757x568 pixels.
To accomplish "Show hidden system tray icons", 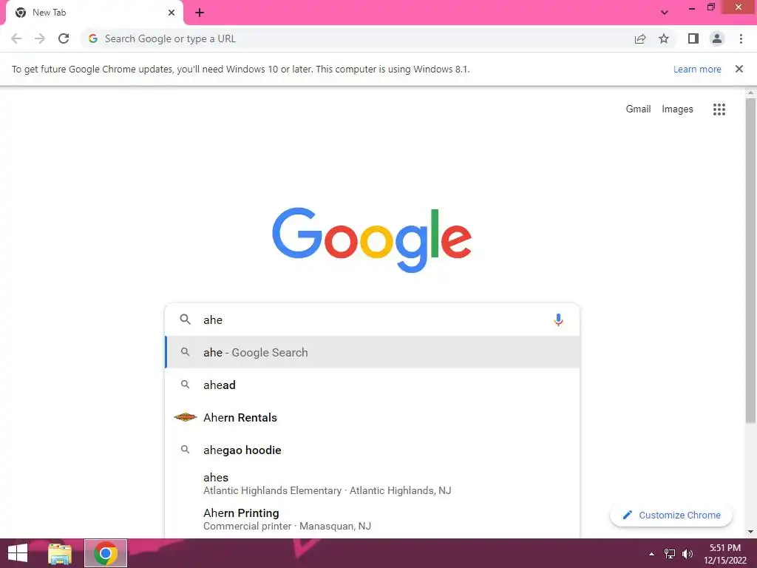I will [x=651, y=554].
